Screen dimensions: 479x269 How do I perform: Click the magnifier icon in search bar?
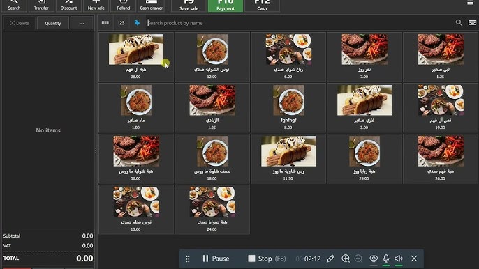click(459, 22)
